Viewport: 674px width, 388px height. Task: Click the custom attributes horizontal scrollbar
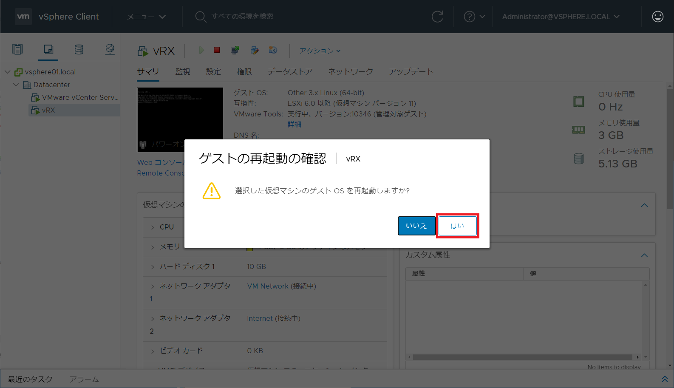coord(523,357)
